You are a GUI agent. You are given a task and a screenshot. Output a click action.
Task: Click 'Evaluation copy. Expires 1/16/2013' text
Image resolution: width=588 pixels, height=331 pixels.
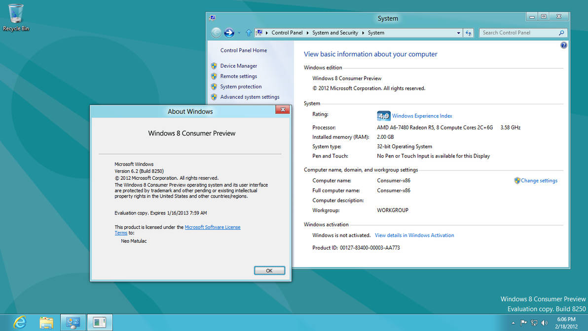tap(160, 213)
